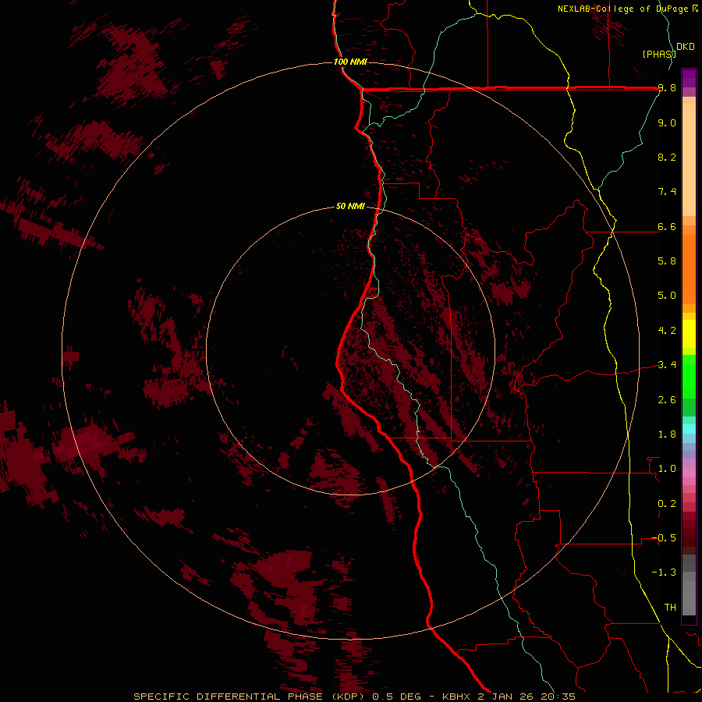Click the orange segment of the color bar
This screenshot has width=702, height=702.
689,268
